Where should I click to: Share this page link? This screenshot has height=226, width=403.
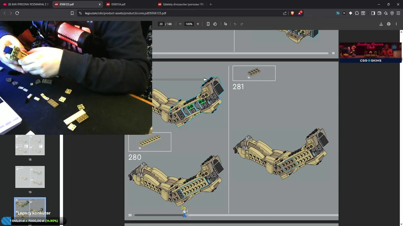(285, 13)
